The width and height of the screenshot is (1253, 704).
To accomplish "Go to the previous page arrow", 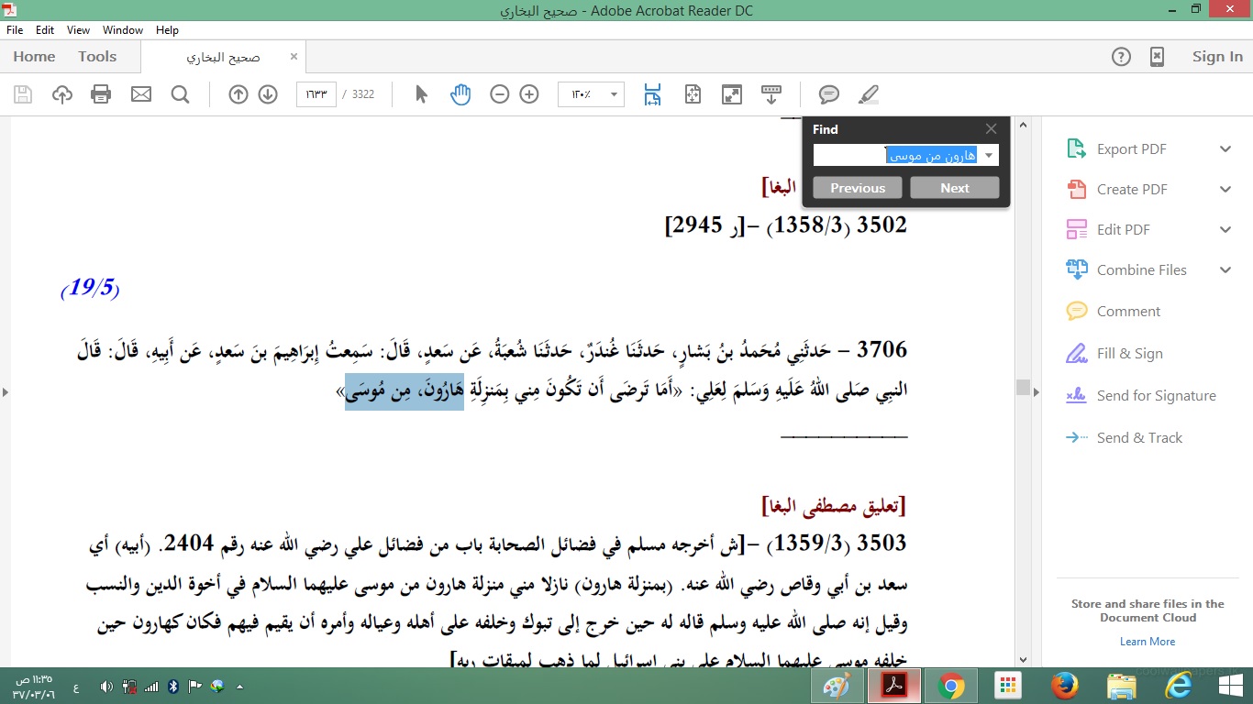I will (x=238, y=94).
